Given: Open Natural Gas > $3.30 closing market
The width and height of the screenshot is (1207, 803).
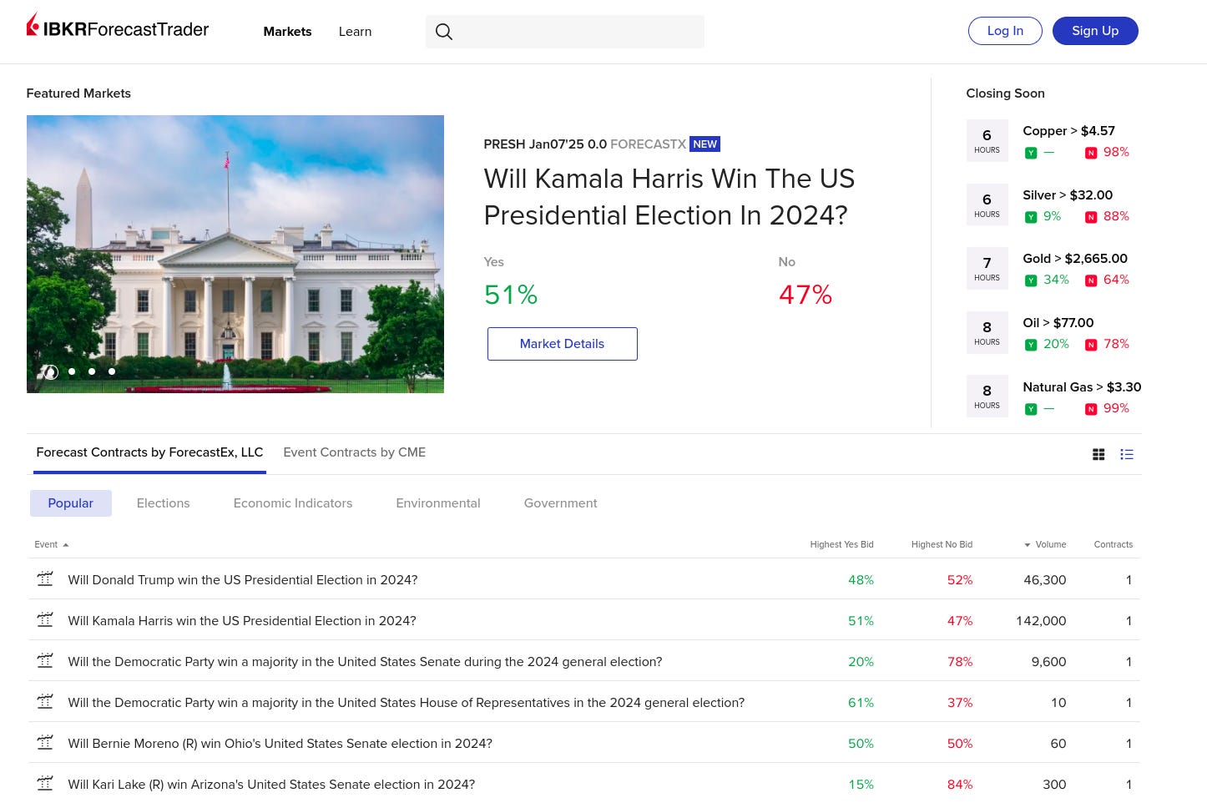Looking at the screenshot, I should 1082,387.
